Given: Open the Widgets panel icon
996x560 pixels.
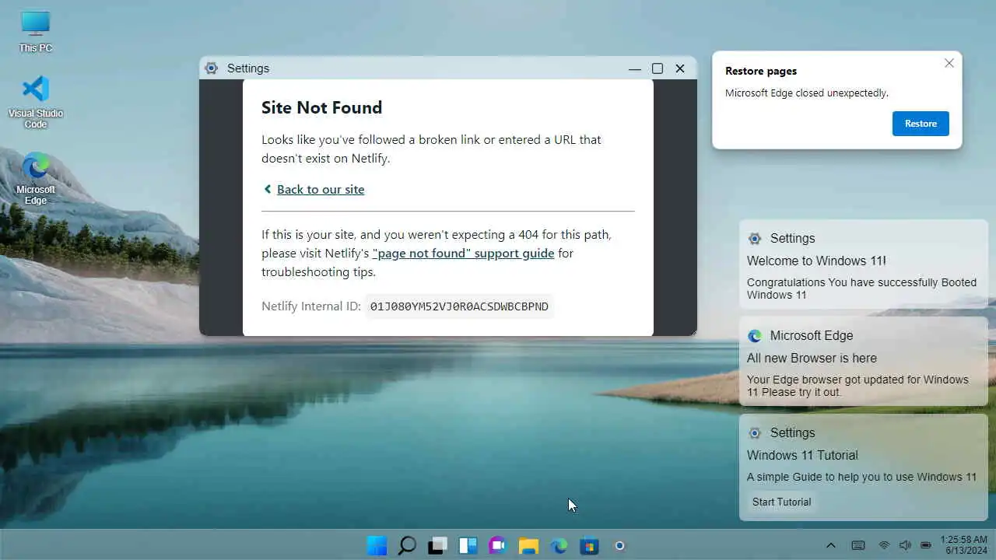Looking at the screenshot, I should [x=468, y=545].
